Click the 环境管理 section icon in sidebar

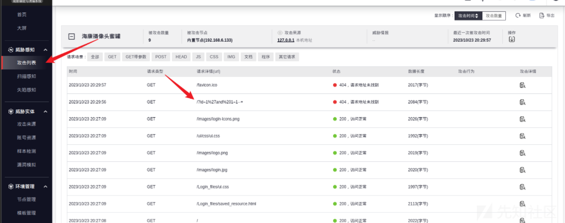click(10, 186)
